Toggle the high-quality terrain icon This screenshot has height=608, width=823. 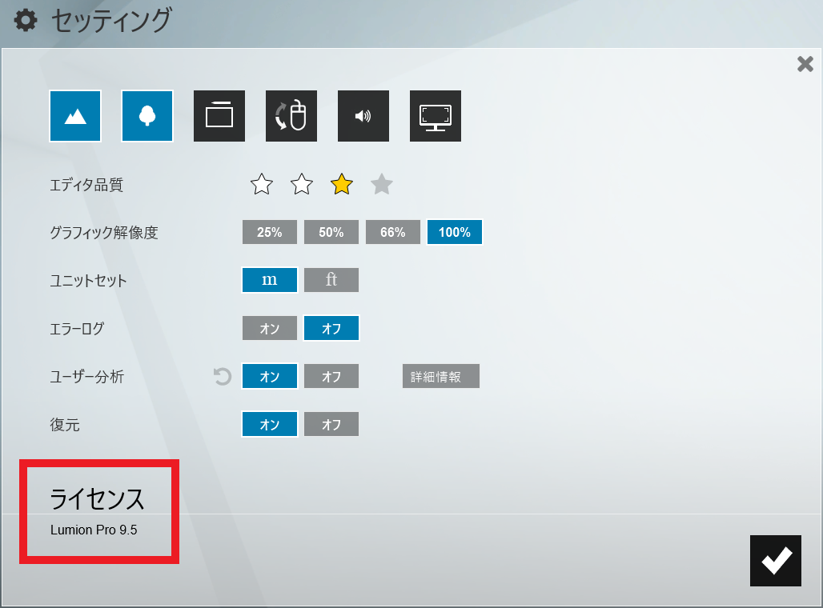[75, 116]
